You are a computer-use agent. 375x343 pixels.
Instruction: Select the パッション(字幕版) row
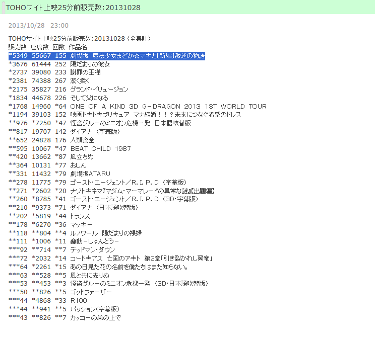coord(64,309)
